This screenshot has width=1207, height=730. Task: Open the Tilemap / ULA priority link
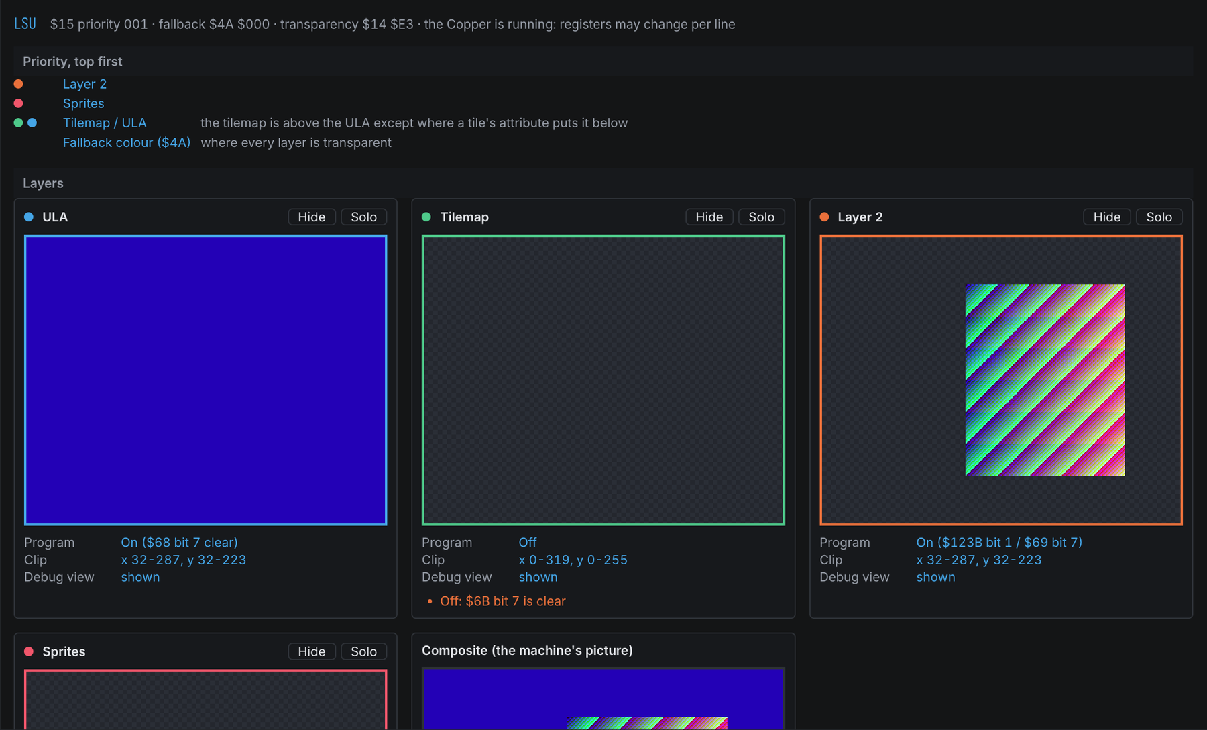[105, 123]
